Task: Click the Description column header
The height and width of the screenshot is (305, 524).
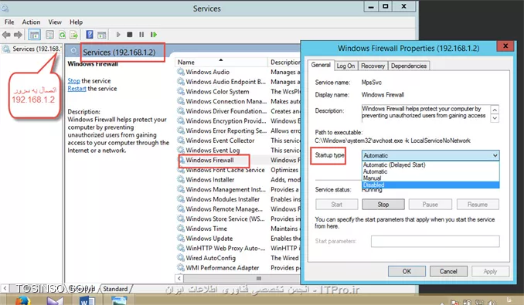Action: 284,62
